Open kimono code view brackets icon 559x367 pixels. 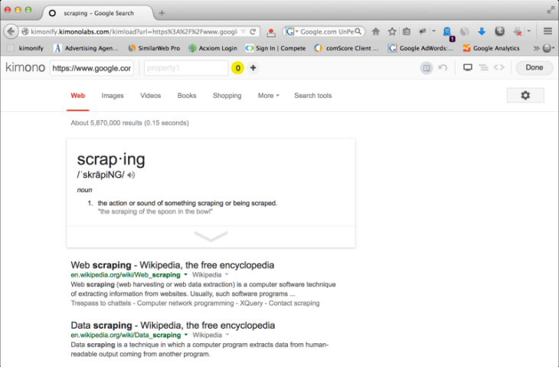point(499,68)
